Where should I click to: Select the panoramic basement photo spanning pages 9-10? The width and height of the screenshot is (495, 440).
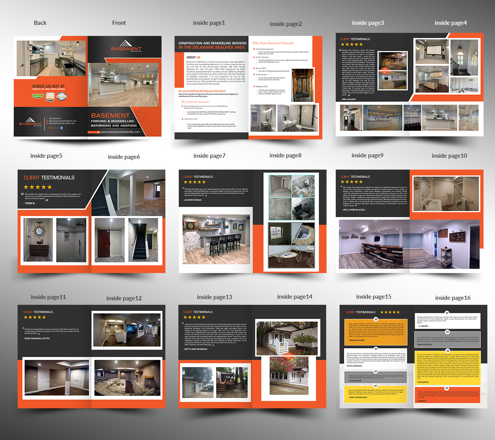point(409,244)
